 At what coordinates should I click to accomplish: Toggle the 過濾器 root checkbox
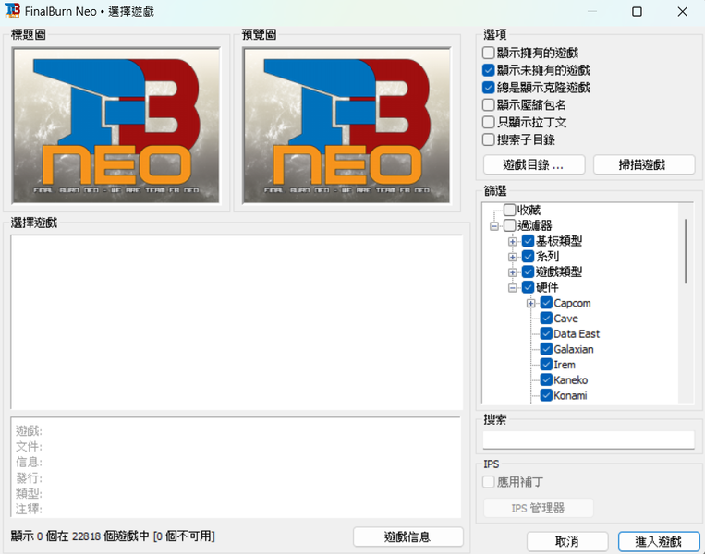click(x=509, y=225)
